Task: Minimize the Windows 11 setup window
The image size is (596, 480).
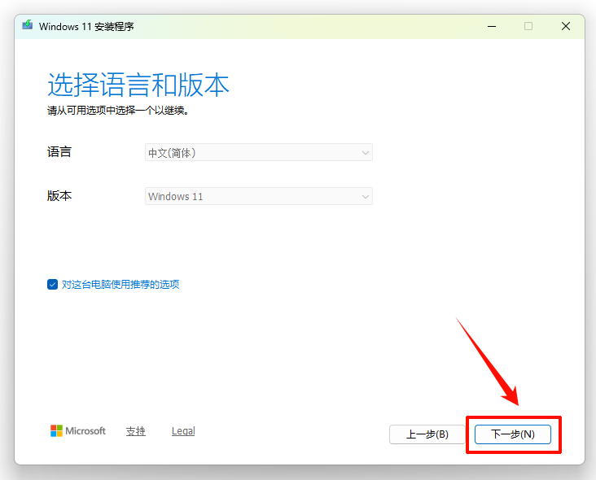Action: click(492, 26)
